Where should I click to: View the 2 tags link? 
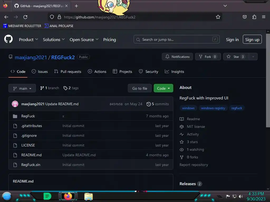point(71,88)
